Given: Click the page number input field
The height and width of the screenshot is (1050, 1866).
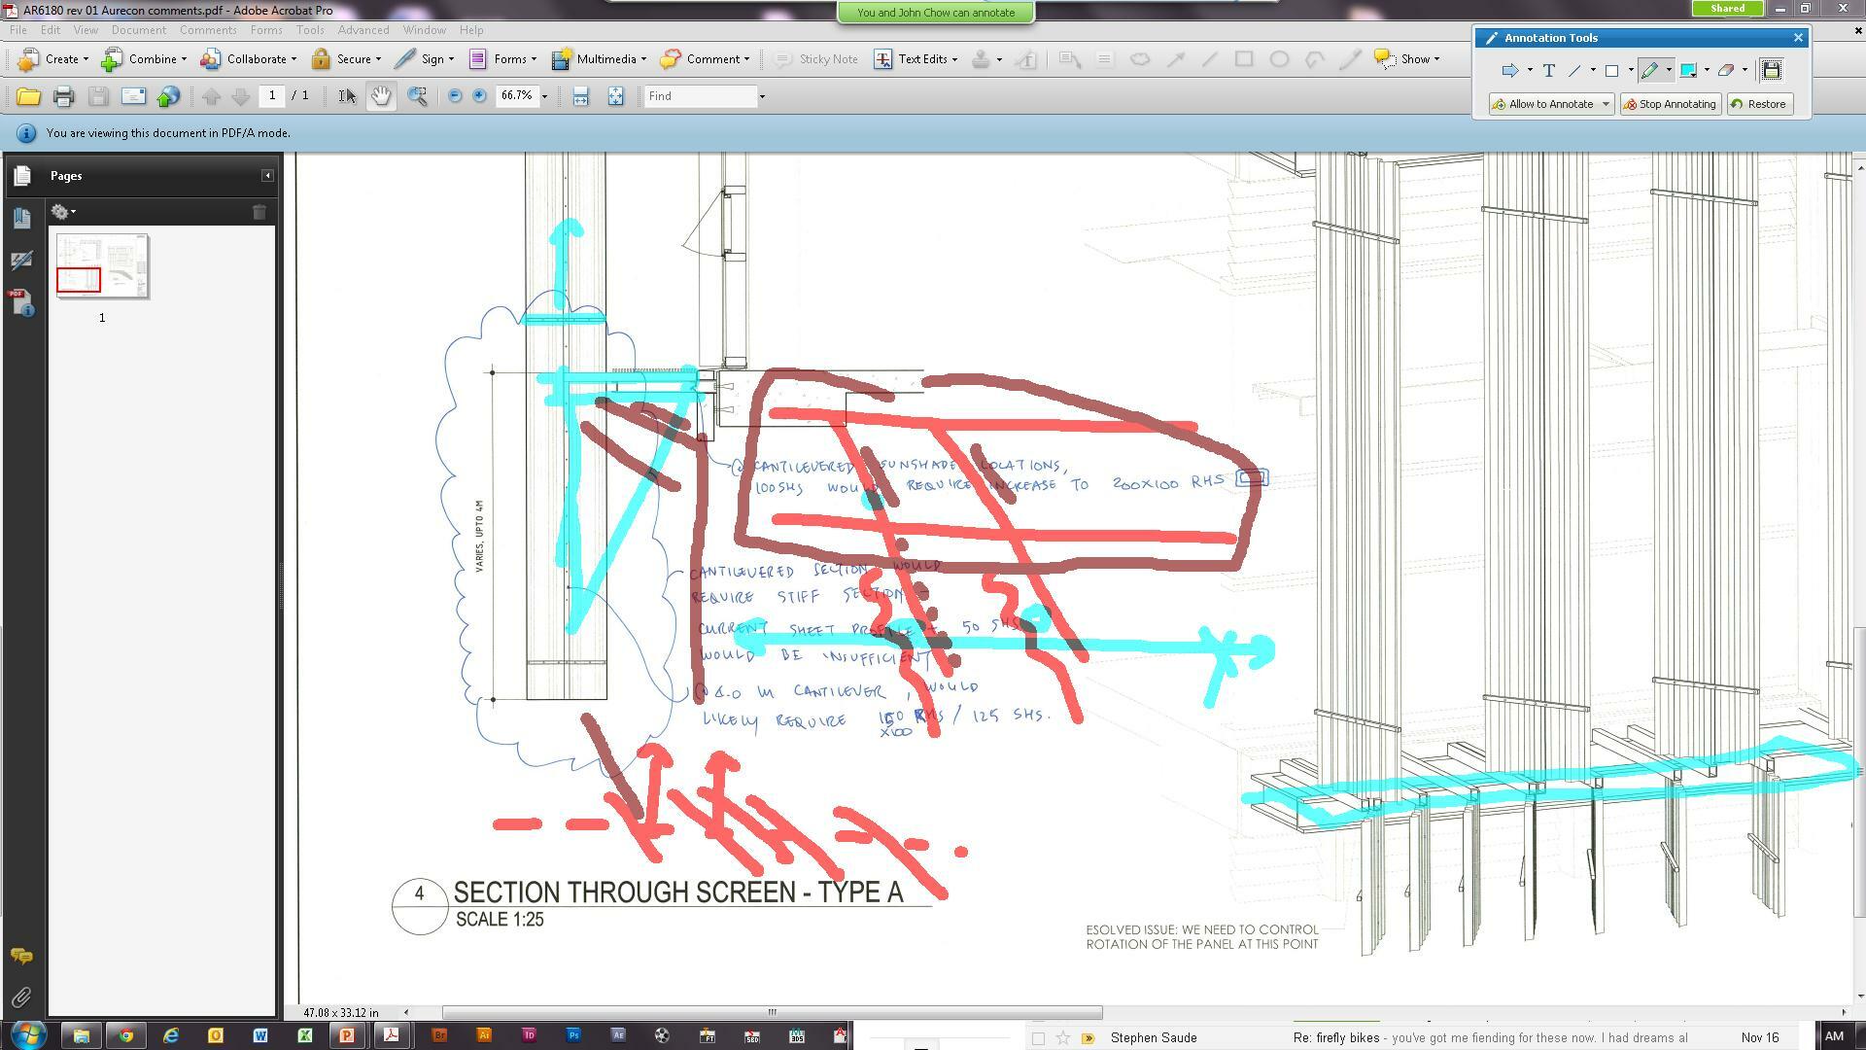Looking at the screenshot, I should click(272, 95).
